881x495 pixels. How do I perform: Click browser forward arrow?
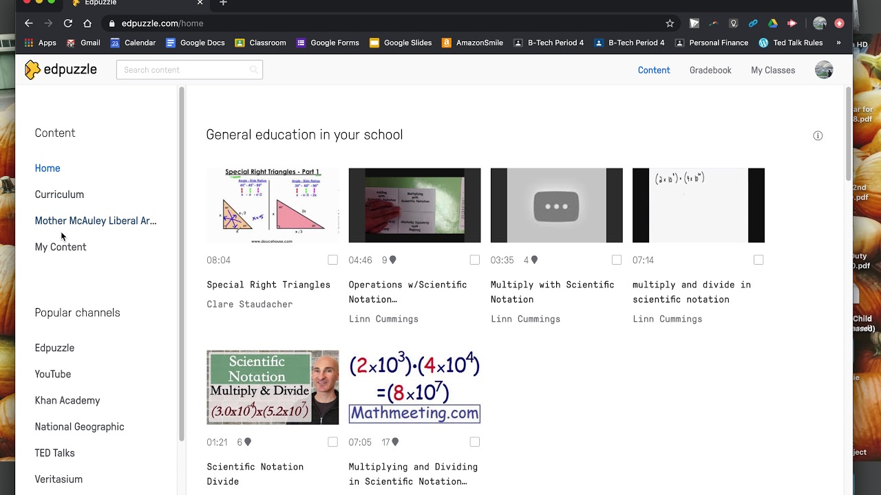click(48, 23)
